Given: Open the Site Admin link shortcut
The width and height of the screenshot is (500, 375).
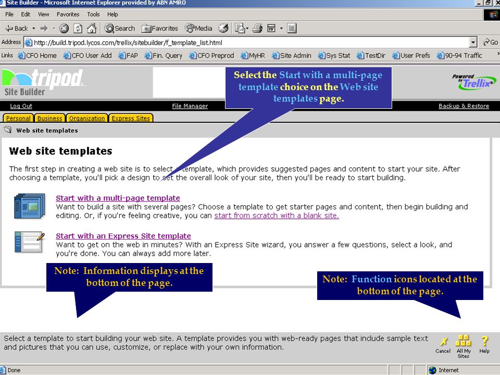Looking at the screenshot, I should (x=292, y=56).
